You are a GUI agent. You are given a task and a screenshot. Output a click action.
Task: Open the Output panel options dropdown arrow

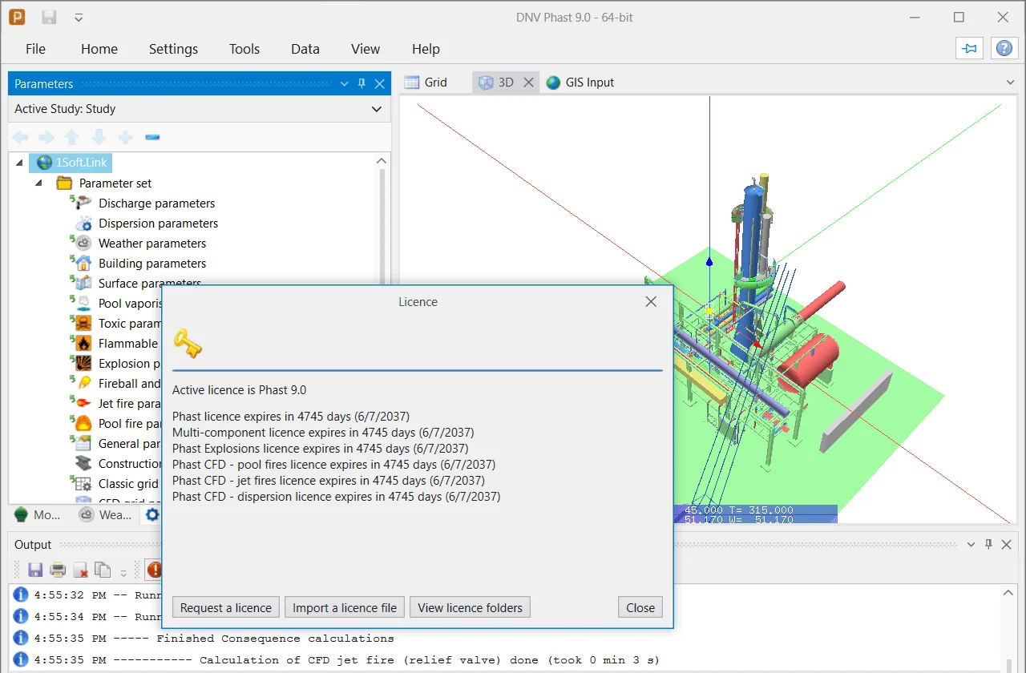point(971,544)
